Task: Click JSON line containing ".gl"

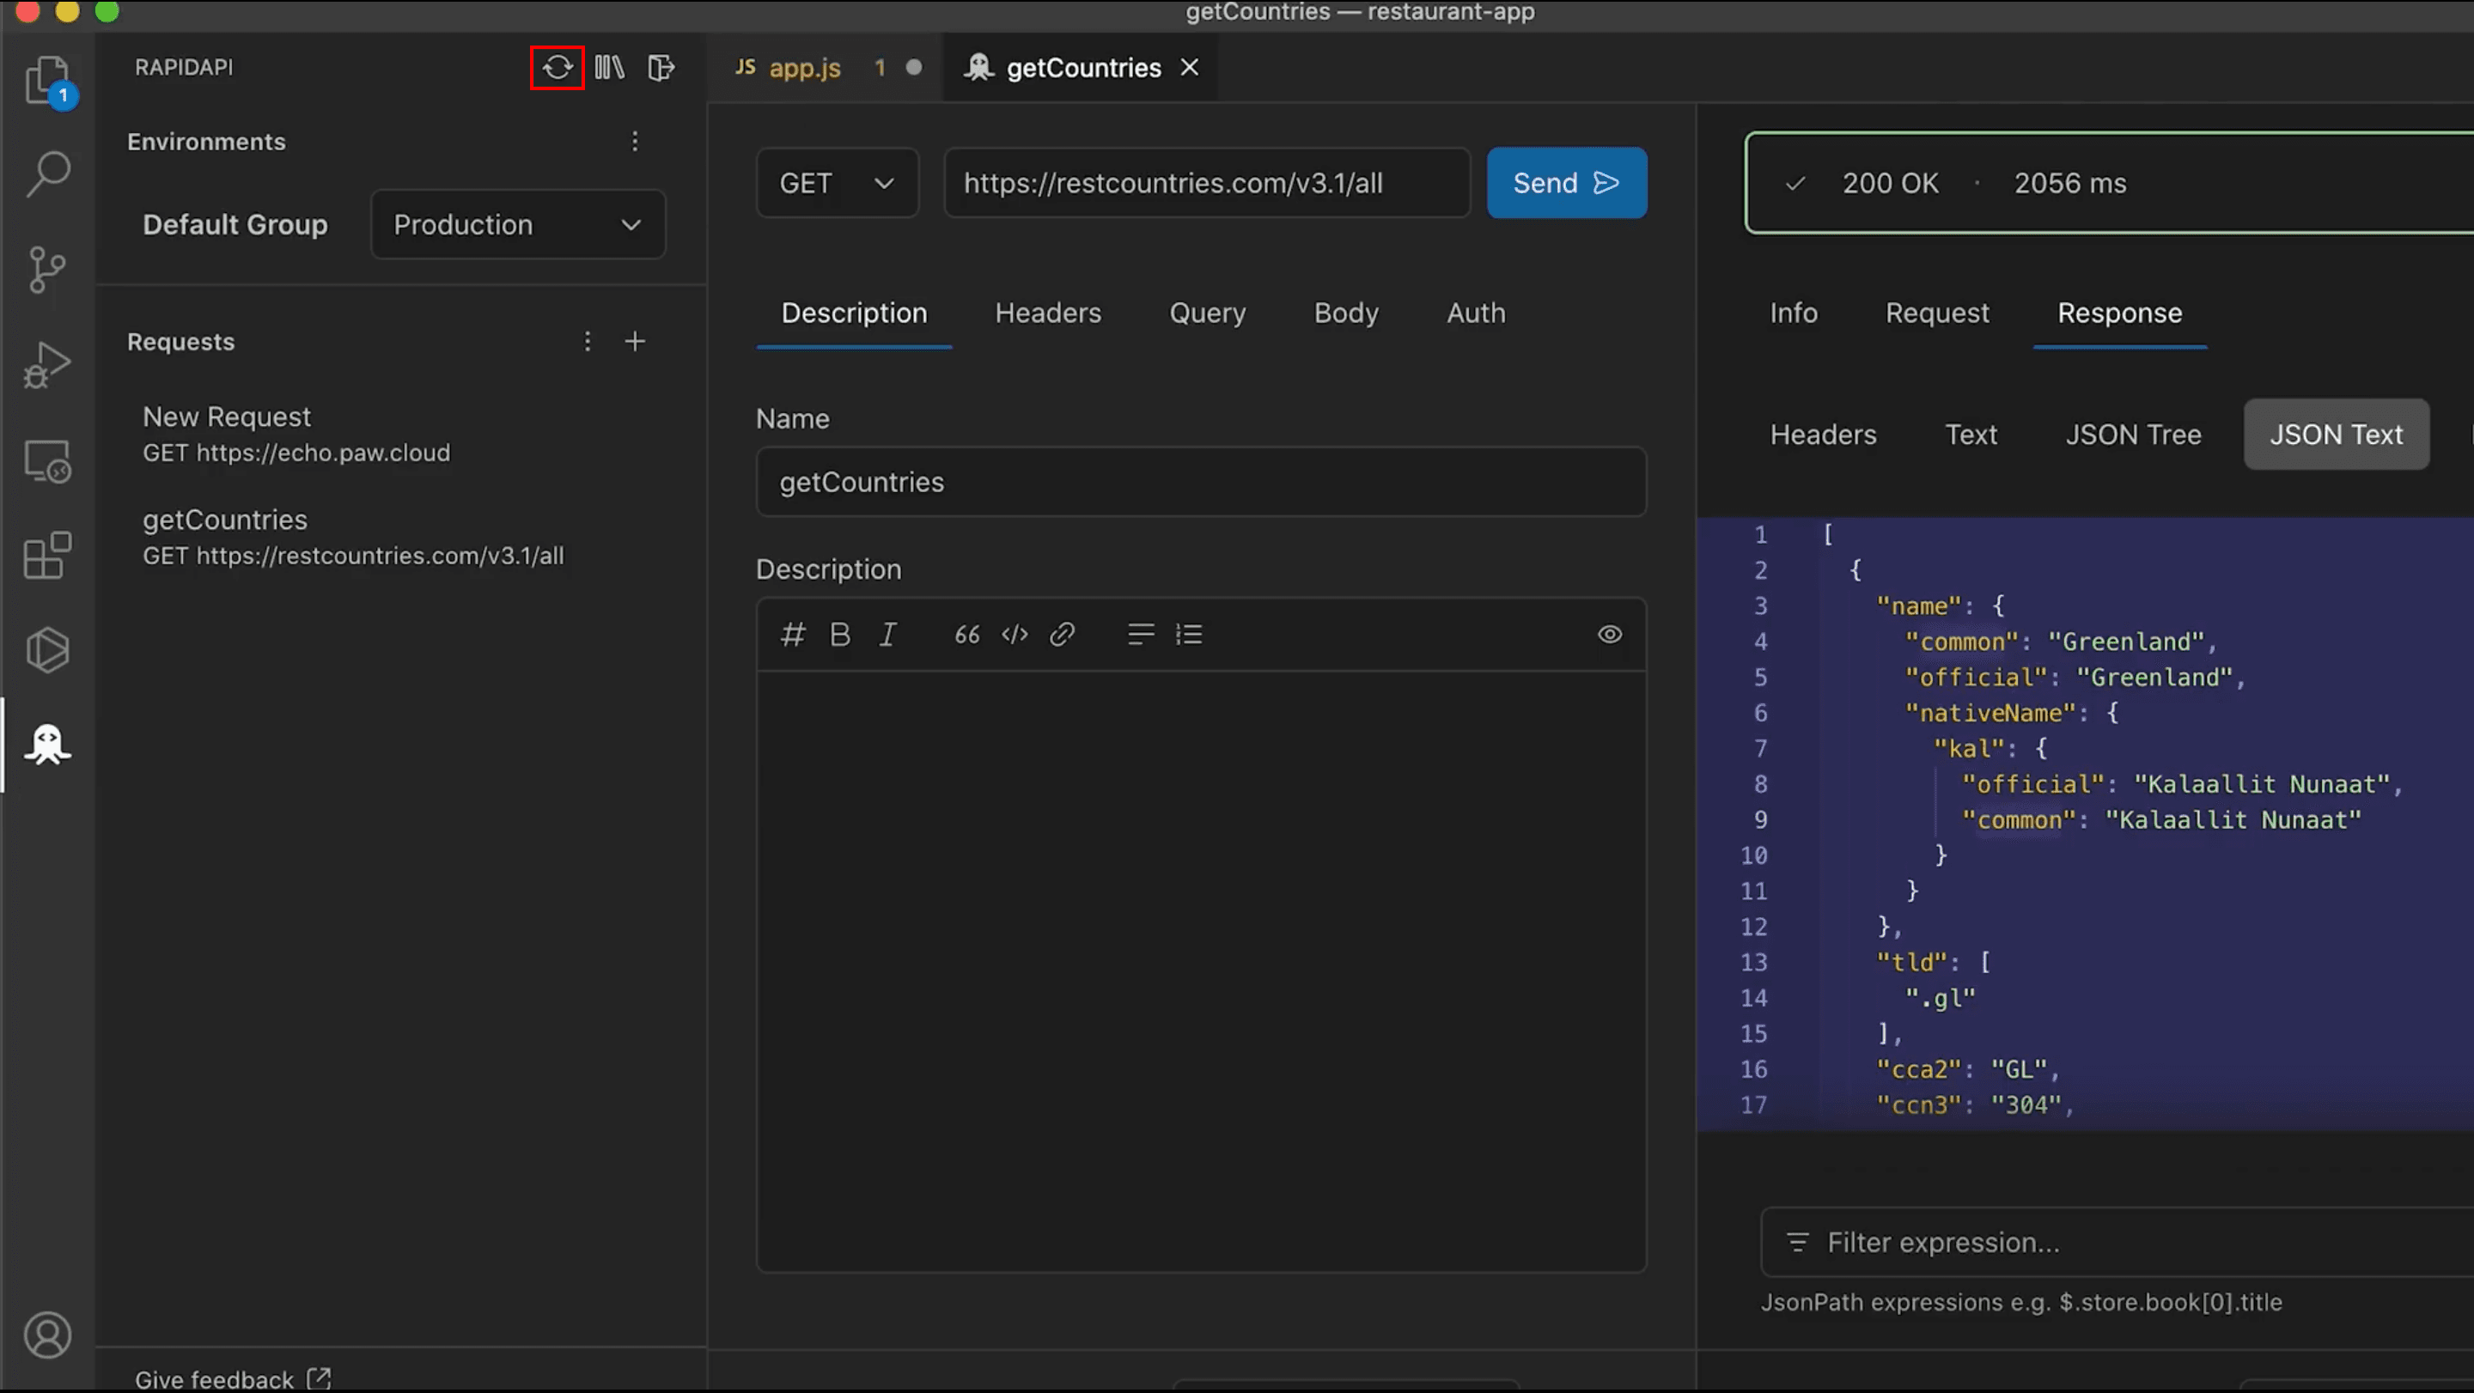Action: (x=1940, y=999)
